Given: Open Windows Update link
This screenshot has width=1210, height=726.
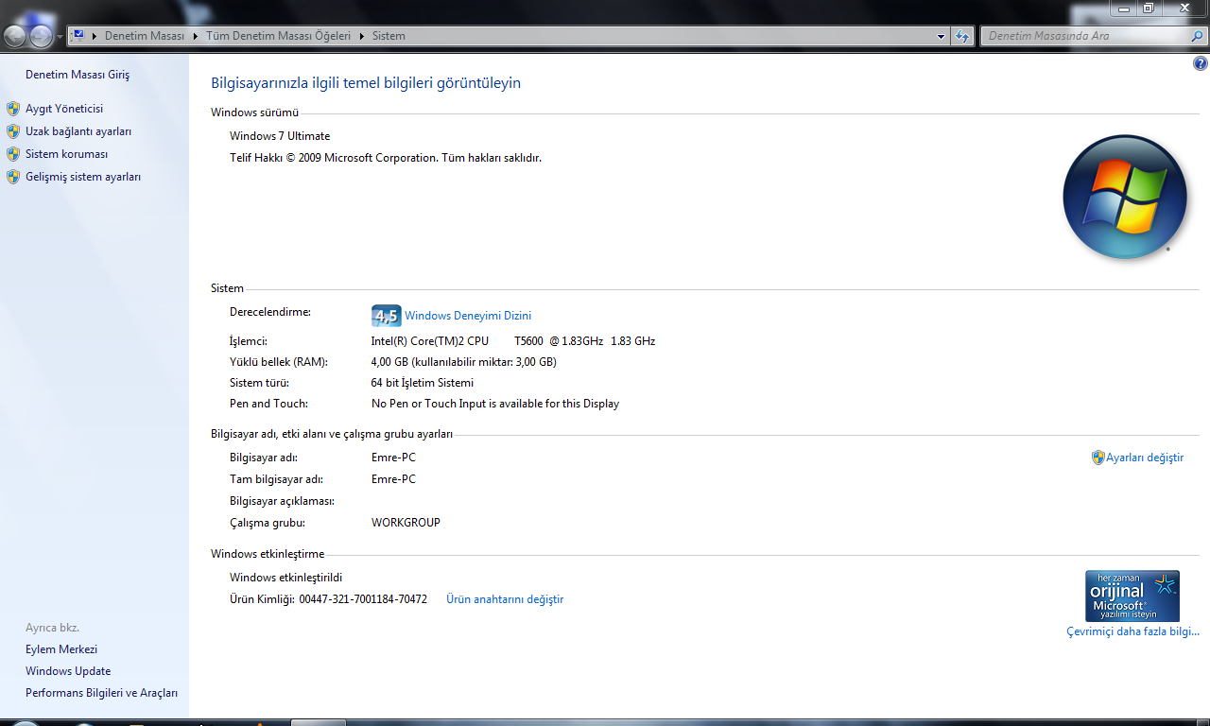Looking at the screenshot, I should click(x=68, y=671).
